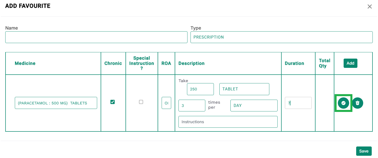
Task: Click the Type field label
Action: click(196, 28)
